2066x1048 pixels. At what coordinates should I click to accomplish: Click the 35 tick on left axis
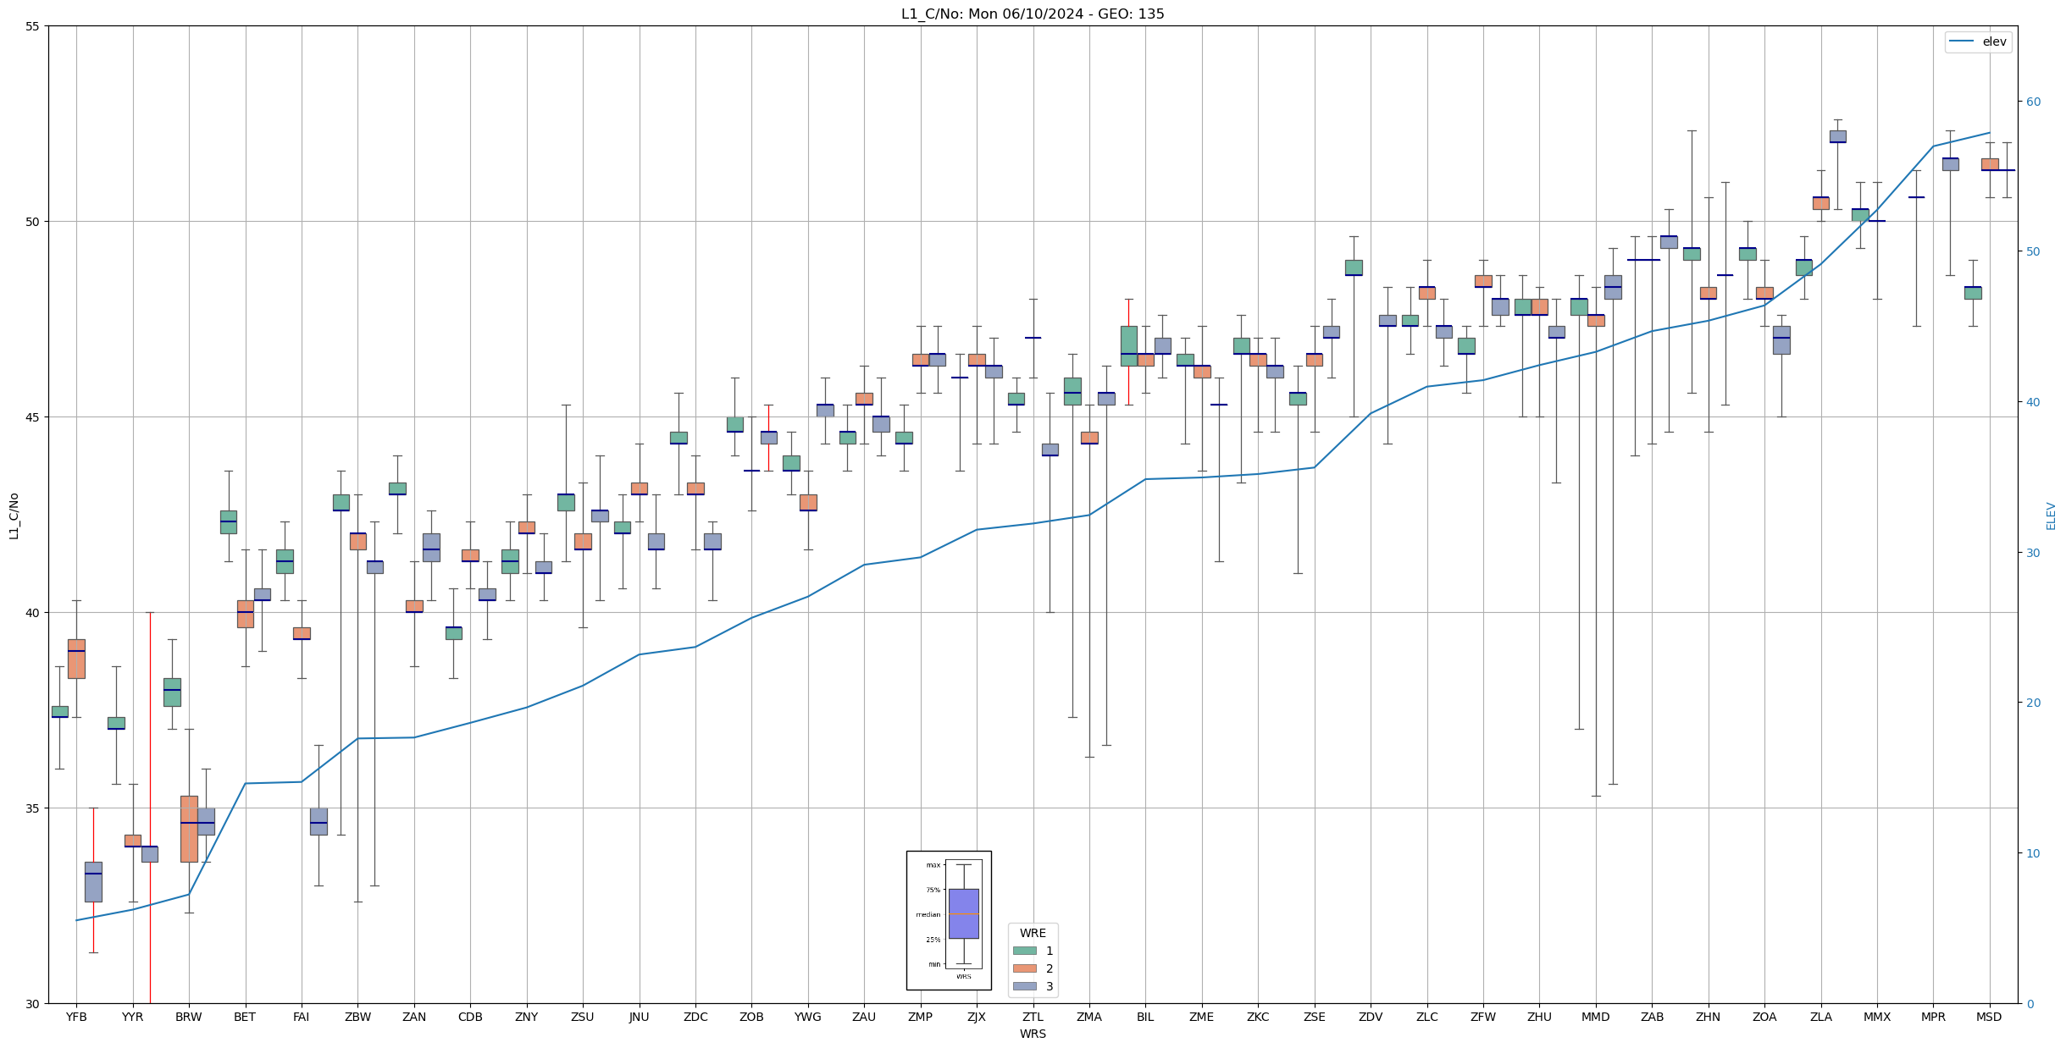pos(34,808)
